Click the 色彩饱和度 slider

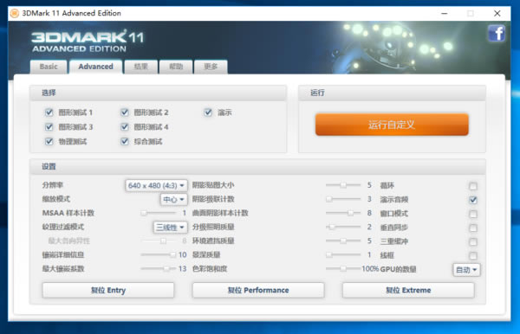click(343, 269)
